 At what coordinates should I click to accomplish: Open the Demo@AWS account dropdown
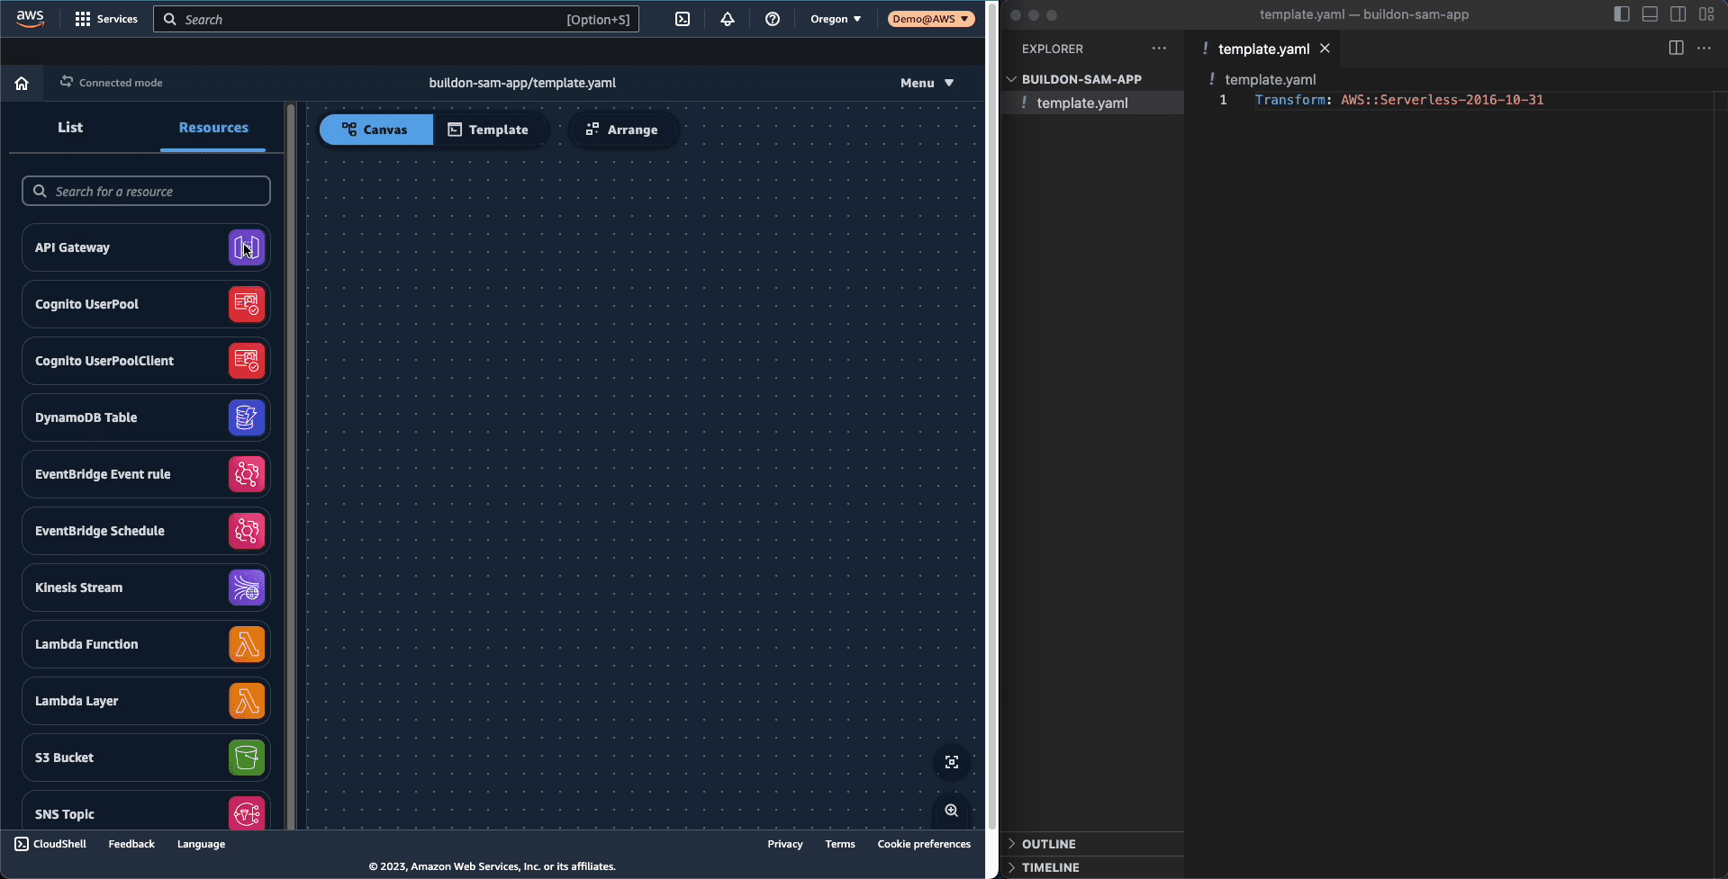click(x=931, y=19)
